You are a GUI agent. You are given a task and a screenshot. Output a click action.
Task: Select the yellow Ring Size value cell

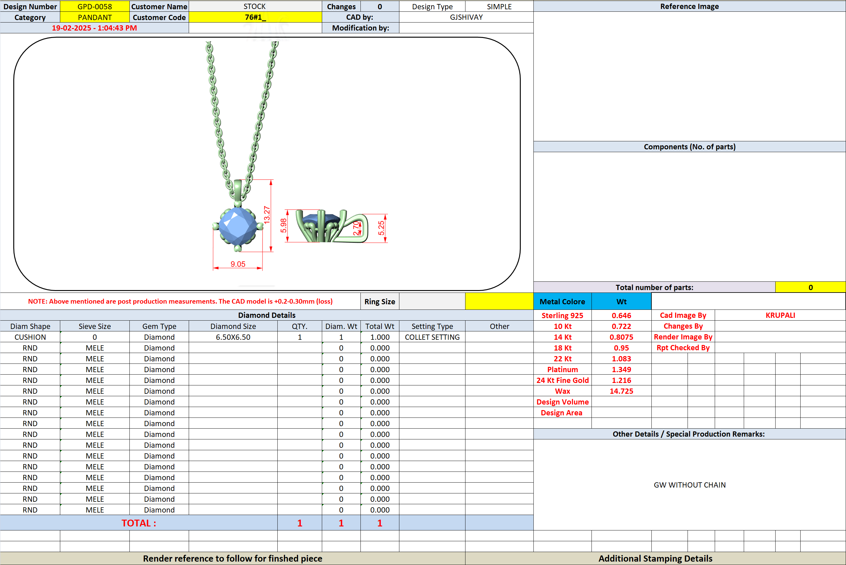499,301
